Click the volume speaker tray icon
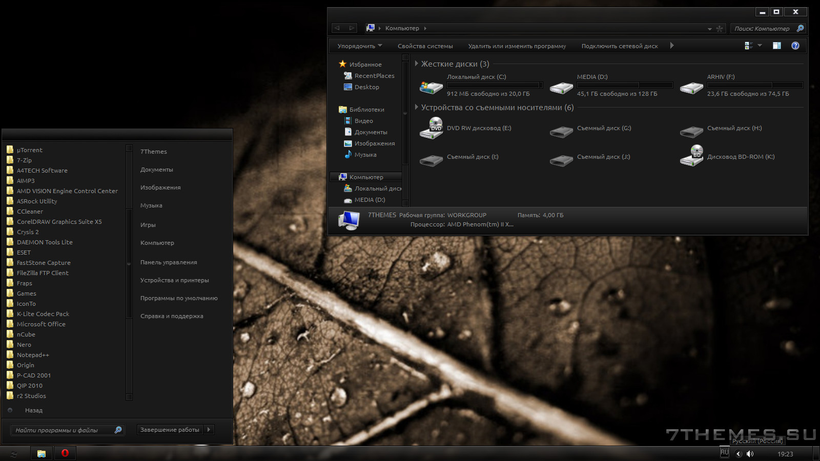820x461 pixels. pos(750,454)
